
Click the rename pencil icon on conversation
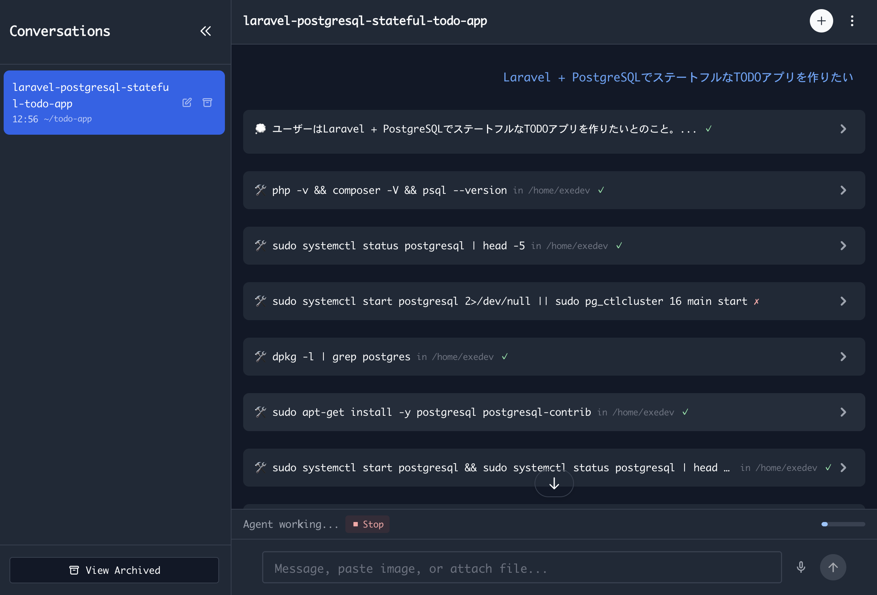tap(187, 103)
